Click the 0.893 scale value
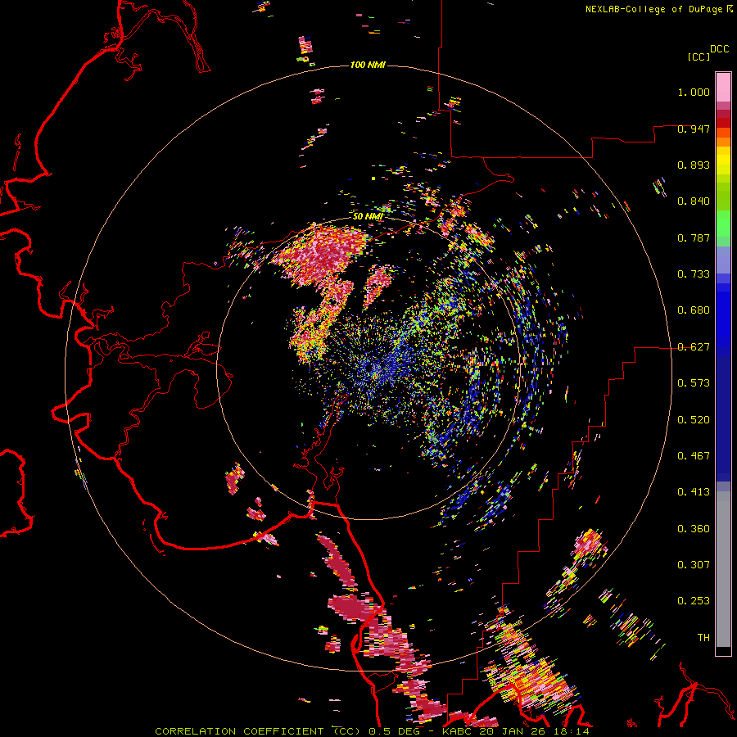This screenshot has height=737, width=737. [x=694, y=165]
